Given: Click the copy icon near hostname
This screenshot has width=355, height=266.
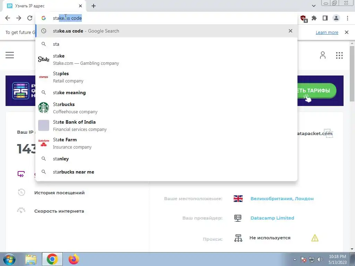Looking at the screenshot, I should click(x=328, y=133).
